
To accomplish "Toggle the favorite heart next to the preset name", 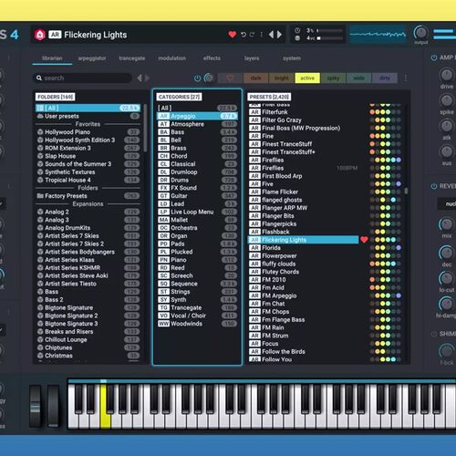I will point(233,35).
